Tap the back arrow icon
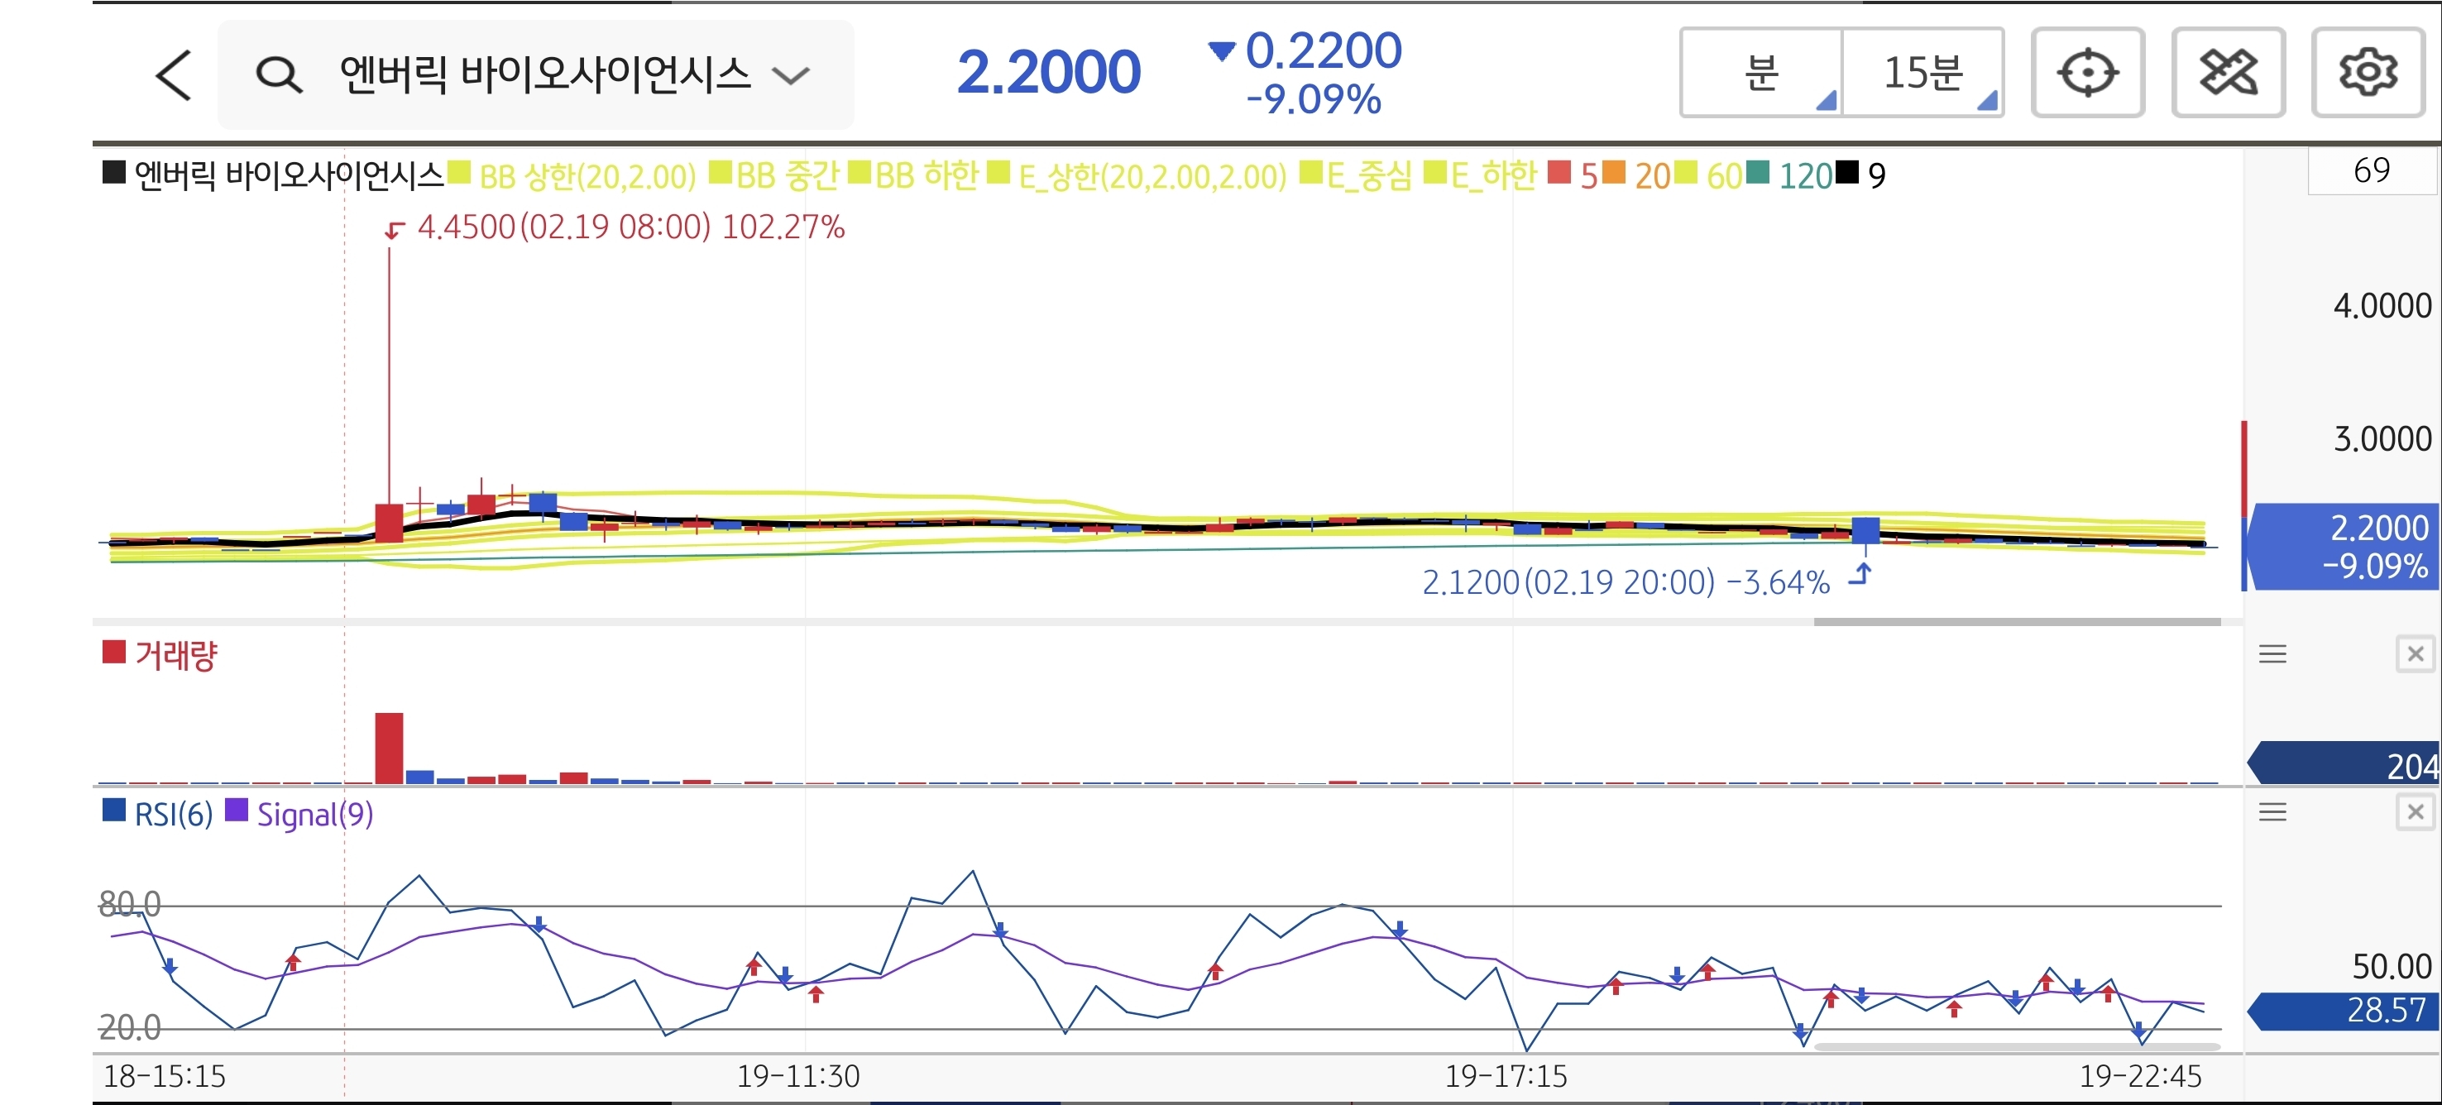Image resolution: width=2442 pixels, height=1105 pixels. (175, 75)
